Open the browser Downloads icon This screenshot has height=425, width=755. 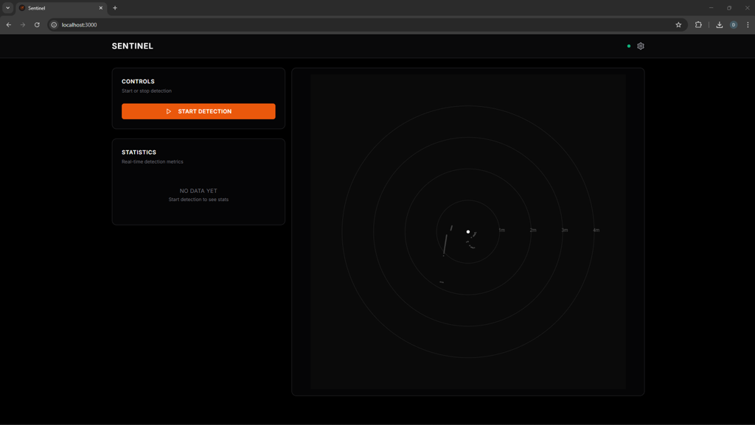pyautogui.click(x=719, y=25)
